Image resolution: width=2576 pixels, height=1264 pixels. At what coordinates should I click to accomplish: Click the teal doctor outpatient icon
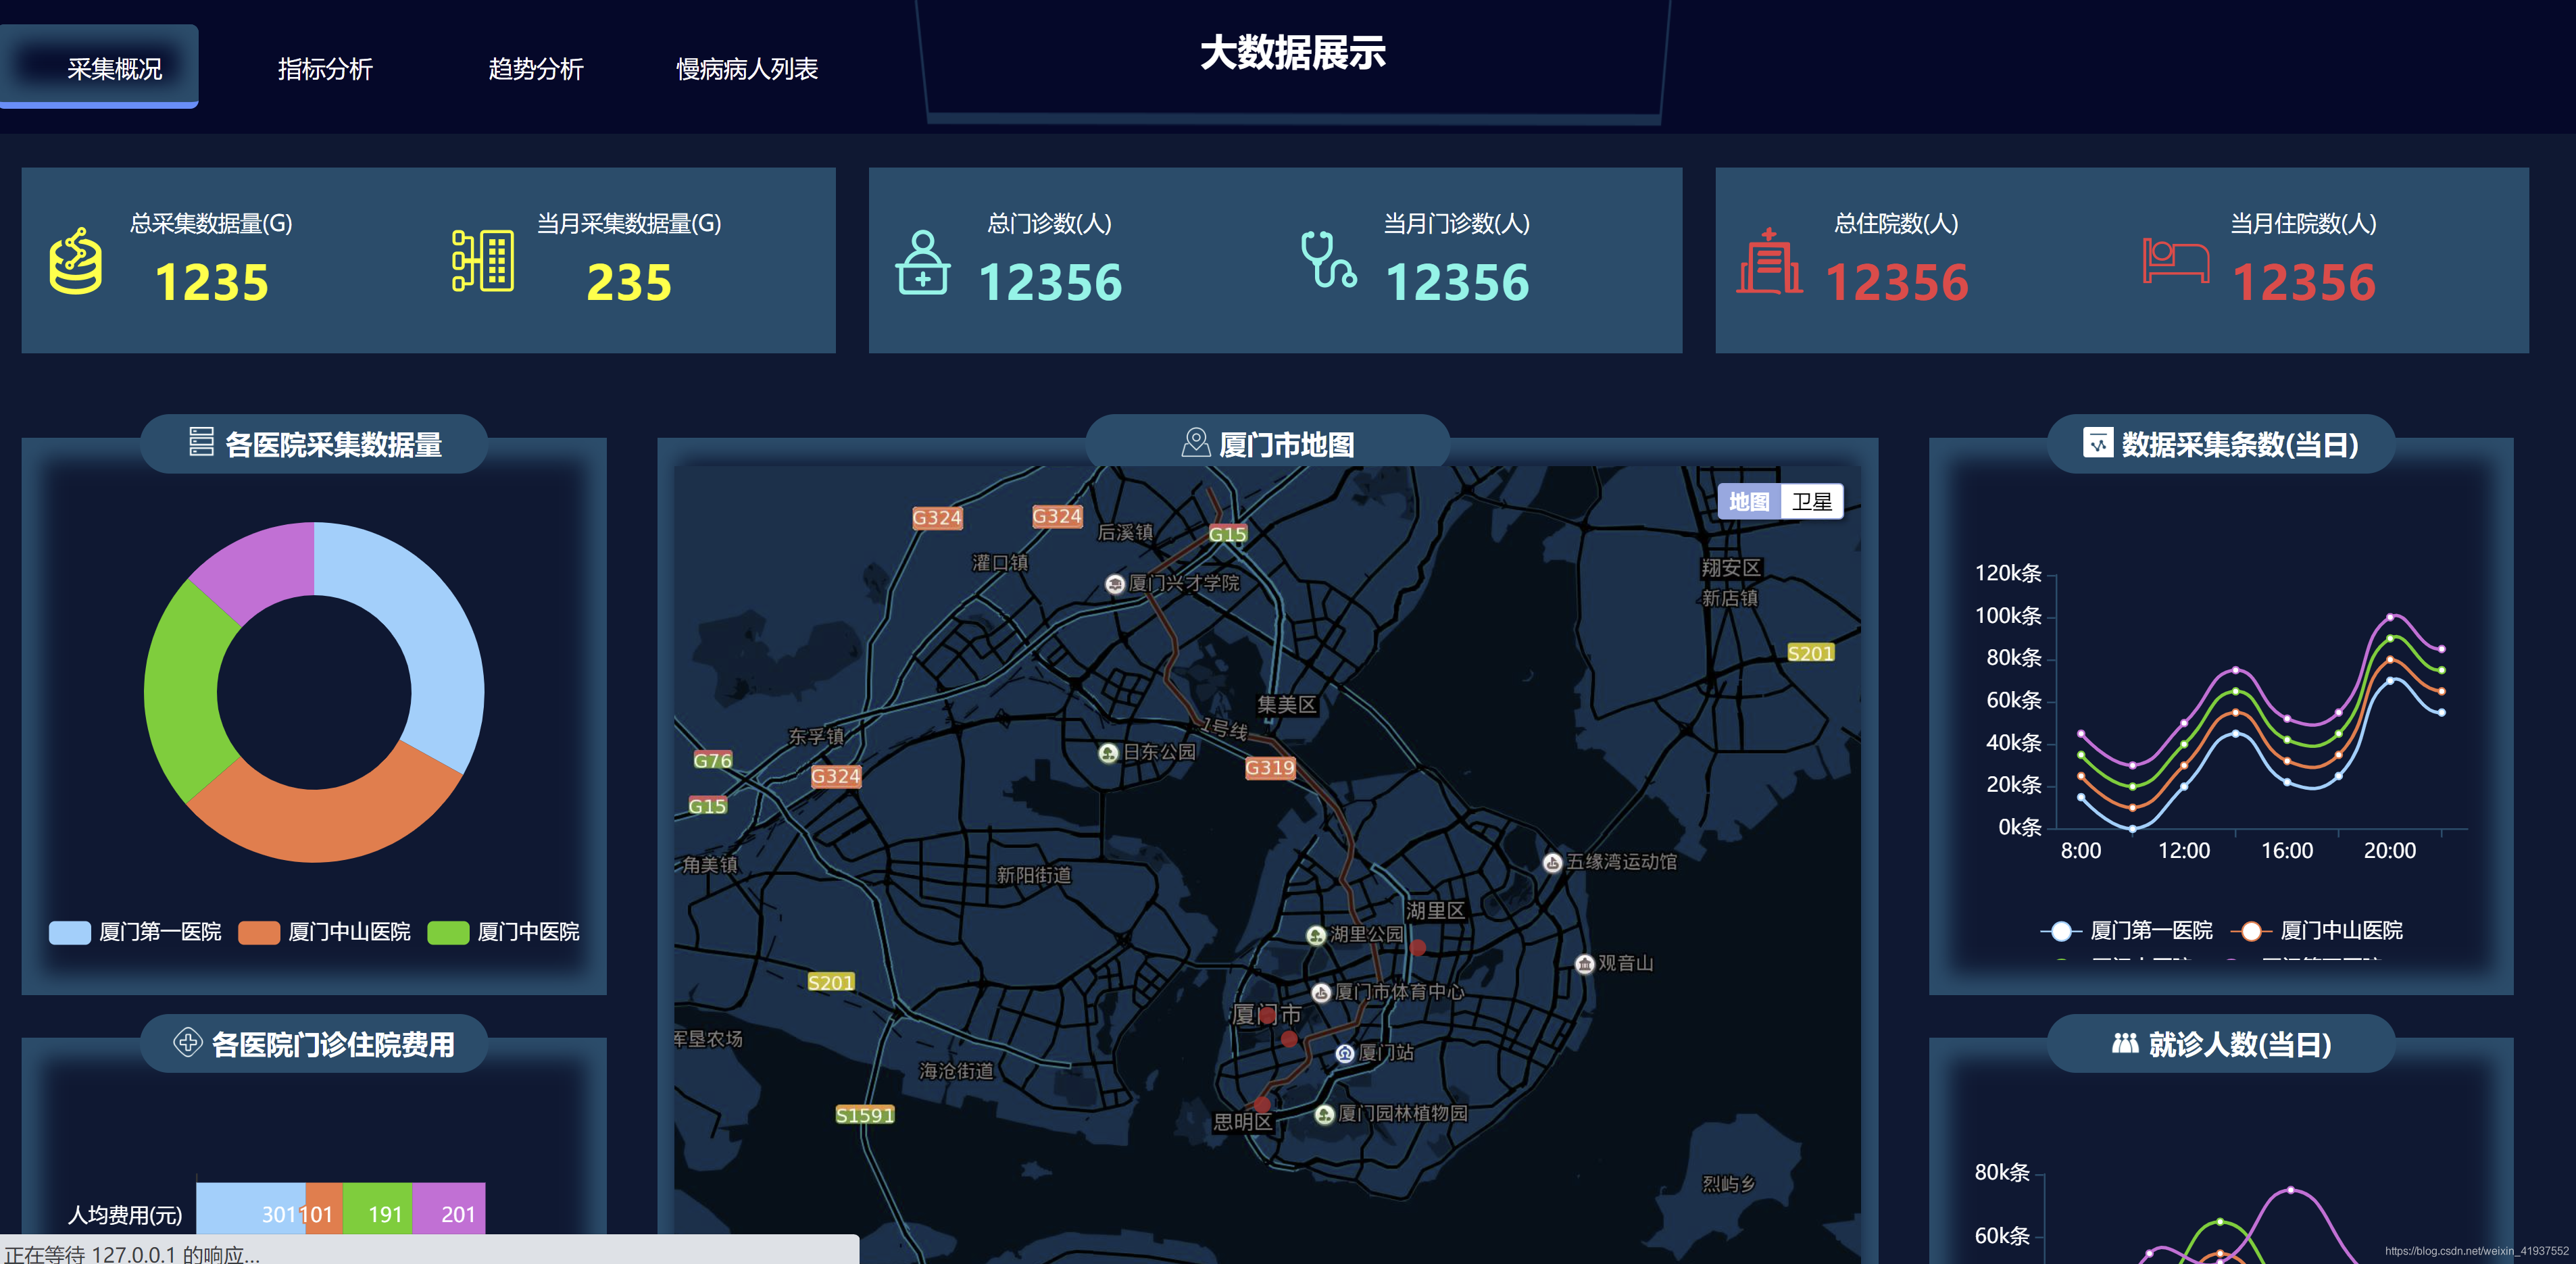(x=922, y=263)
